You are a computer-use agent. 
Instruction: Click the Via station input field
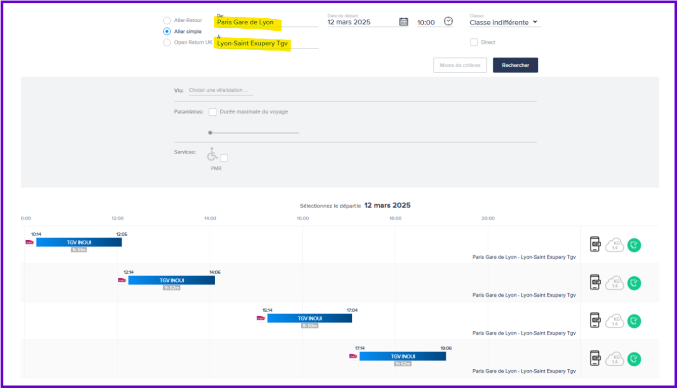[220, 91]
